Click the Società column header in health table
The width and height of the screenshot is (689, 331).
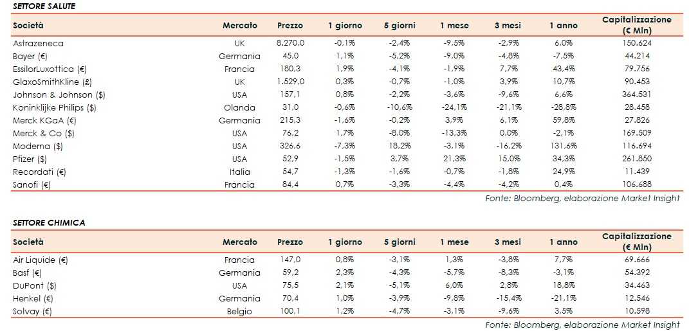(x=28, y=26)
